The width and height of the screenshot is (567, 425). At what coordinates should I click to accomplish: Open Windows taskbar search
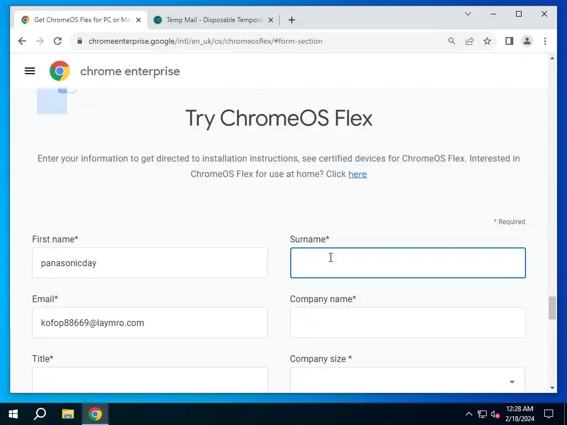tap(40, 414)
